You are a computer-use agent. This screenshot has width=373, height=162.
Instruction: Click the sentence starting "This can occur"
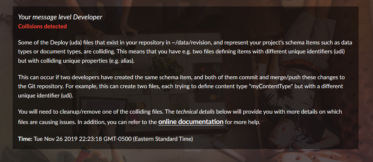108,78
